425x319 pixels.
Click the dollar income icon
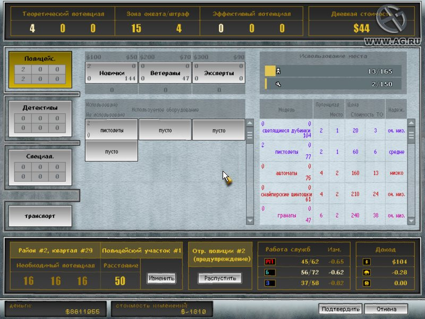367,262
